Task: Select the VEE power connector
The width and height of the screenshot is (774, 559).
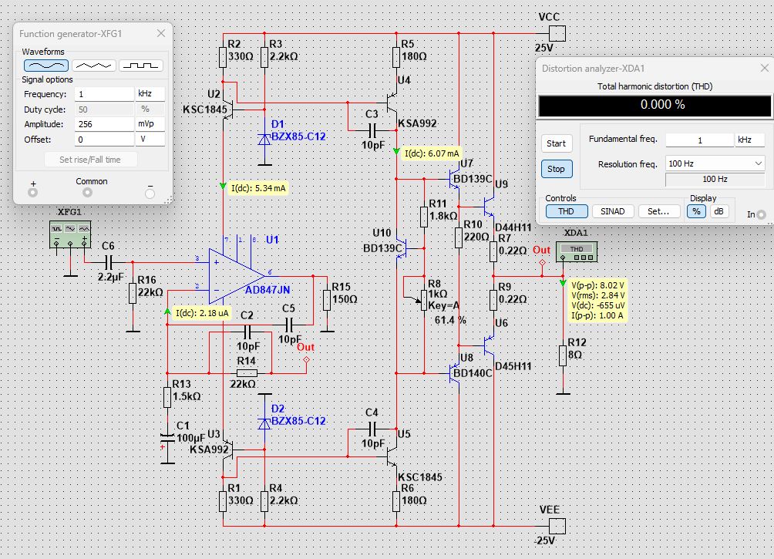Action: 557,527
